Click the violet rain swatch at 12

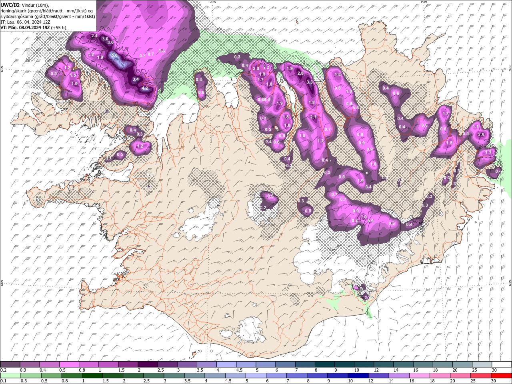point(378,376)
